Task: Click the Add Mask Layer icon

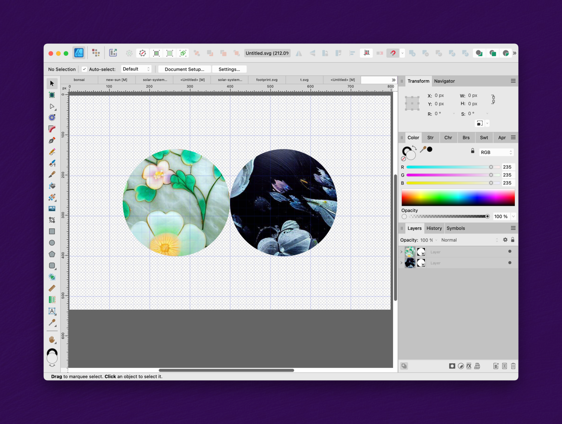Action: point(452,366)
